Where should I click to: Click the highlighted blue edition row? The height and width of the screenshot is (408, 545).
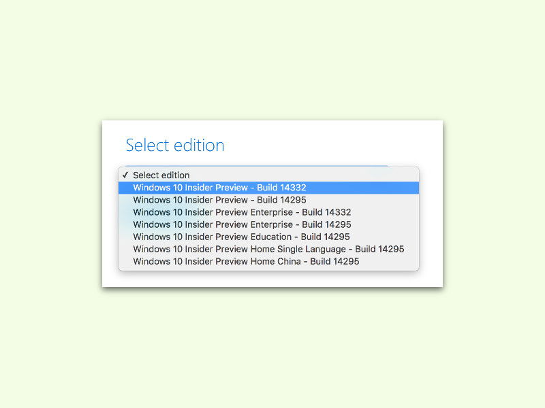(268, 188)
